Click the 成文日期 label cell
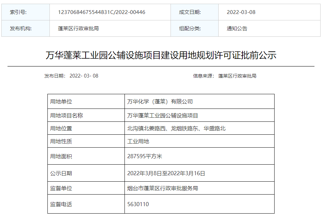The width and height of the screenshot is (323, 216). click(x=194, y=12)
